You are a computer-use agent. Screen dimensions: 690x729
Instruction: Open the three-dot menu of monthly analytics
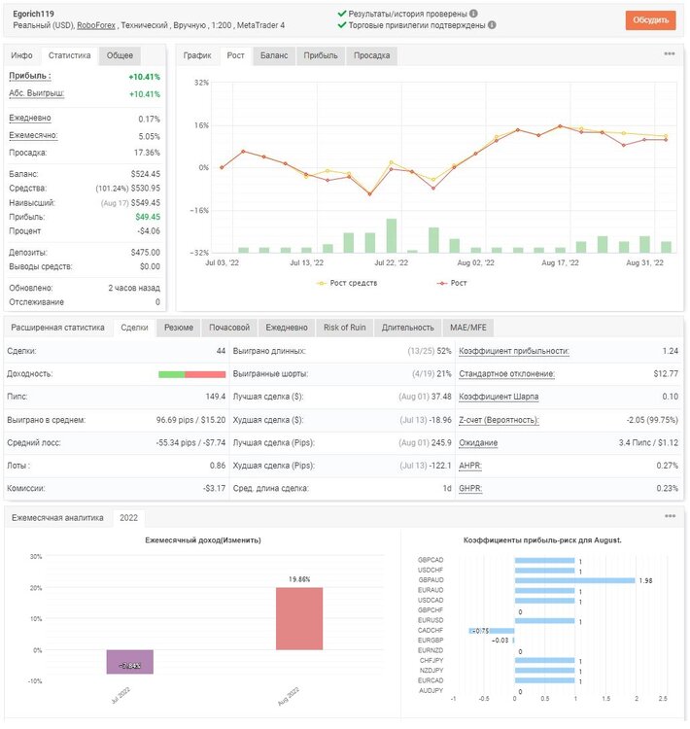670,516
